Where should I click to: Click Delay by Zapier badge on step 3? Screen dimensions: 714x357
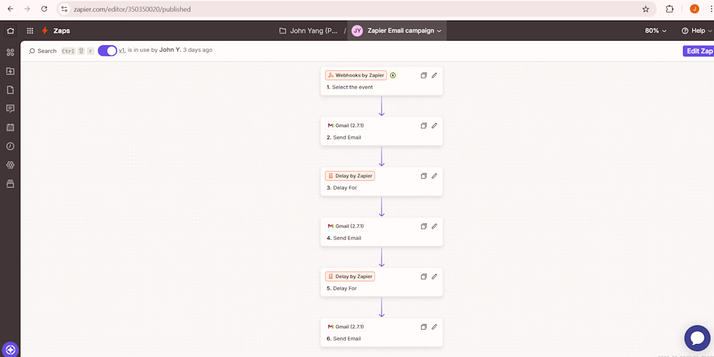pos(350,176)
